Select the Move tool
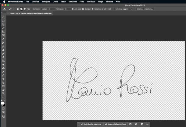 (x=3, y=17)
